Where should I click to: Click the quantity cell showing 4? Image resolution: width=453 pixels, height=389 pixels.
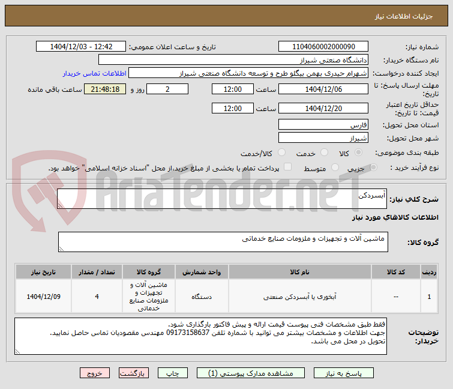point(97,297)
